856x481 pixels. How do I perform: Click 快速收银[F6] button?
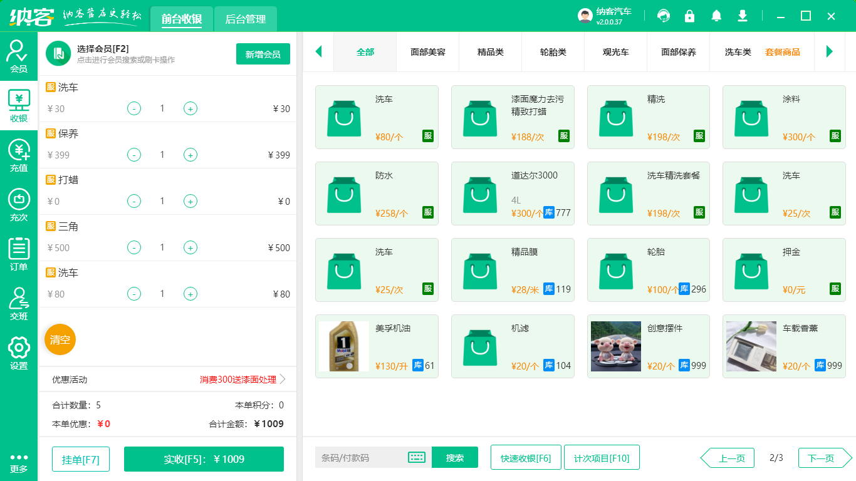click(x=526, y=457)
